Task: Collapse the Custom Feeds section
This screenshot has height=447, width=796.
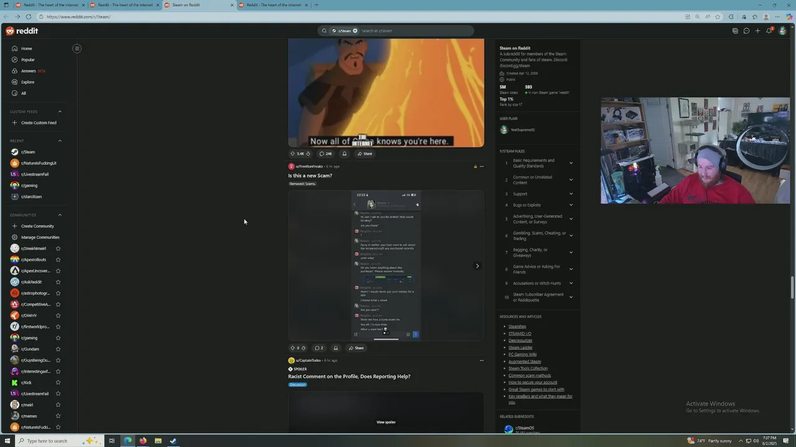Action: point(60,112)
